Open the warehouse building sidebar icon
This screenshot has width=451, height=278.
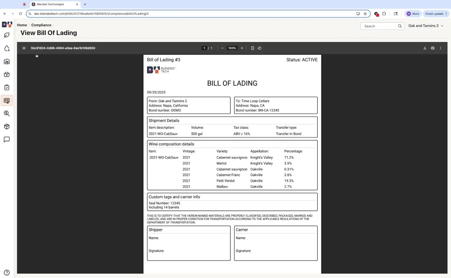pyautogui.click(x=7, y=62)
